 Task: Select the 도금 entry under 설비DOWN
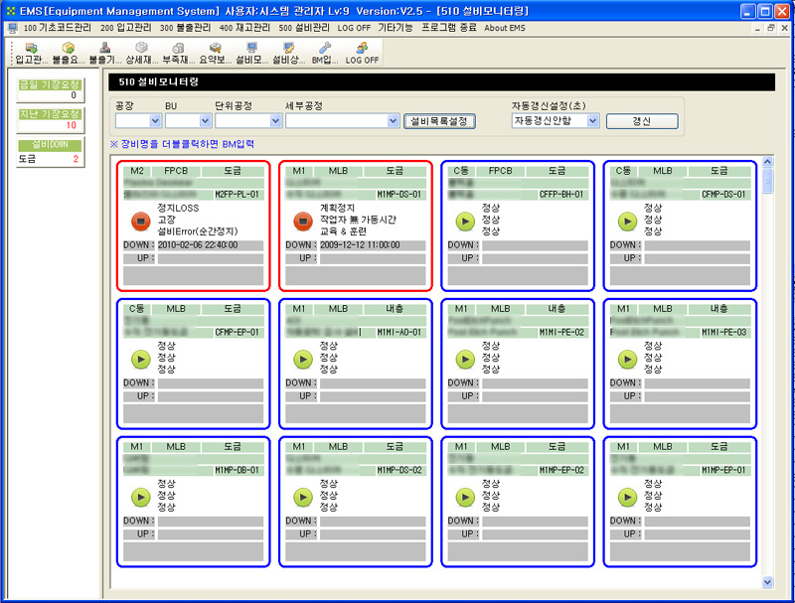pyautogui.click(x=49, y=159)
